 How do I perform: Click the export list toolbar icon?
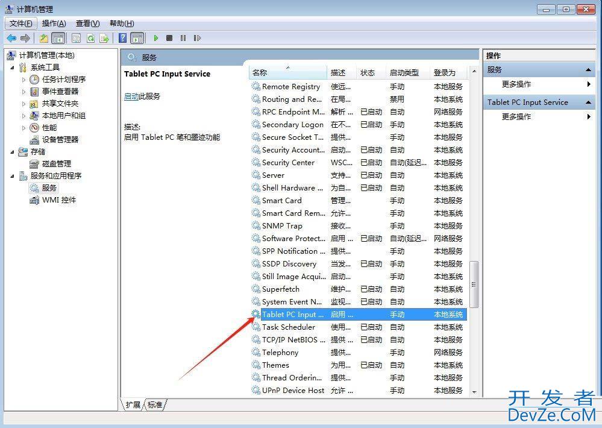pyautogui.click(x=104, y=38)
